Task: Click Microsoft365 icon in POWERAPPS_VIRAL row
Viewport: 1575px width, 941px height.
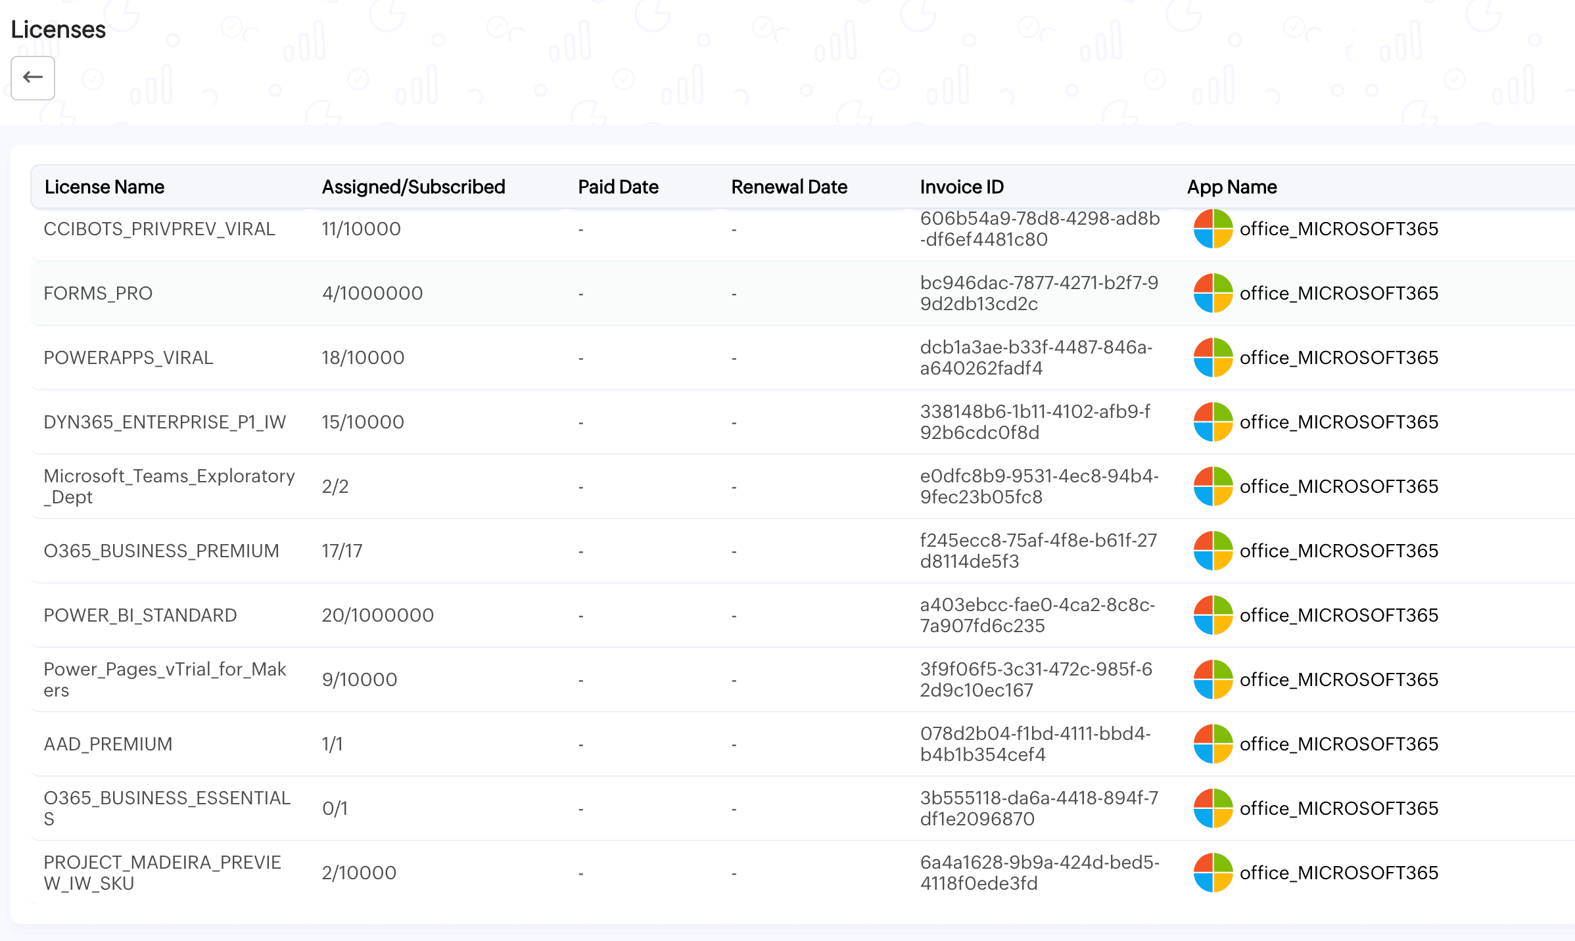Action: pos(1213,357)
